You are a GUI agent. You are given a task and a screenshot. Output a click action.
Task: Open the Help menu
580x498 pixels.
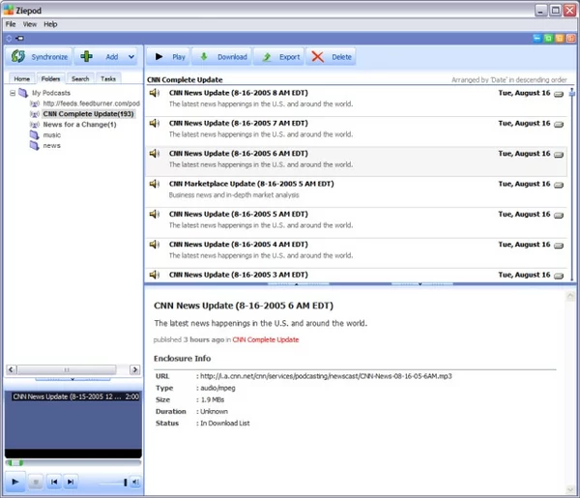click(x=50, y=24)
